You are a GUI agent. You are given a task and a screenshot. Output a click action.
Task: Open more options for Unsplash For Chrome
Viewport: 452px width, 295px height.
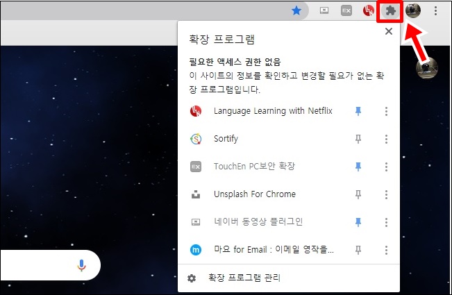tap(386, 194)
